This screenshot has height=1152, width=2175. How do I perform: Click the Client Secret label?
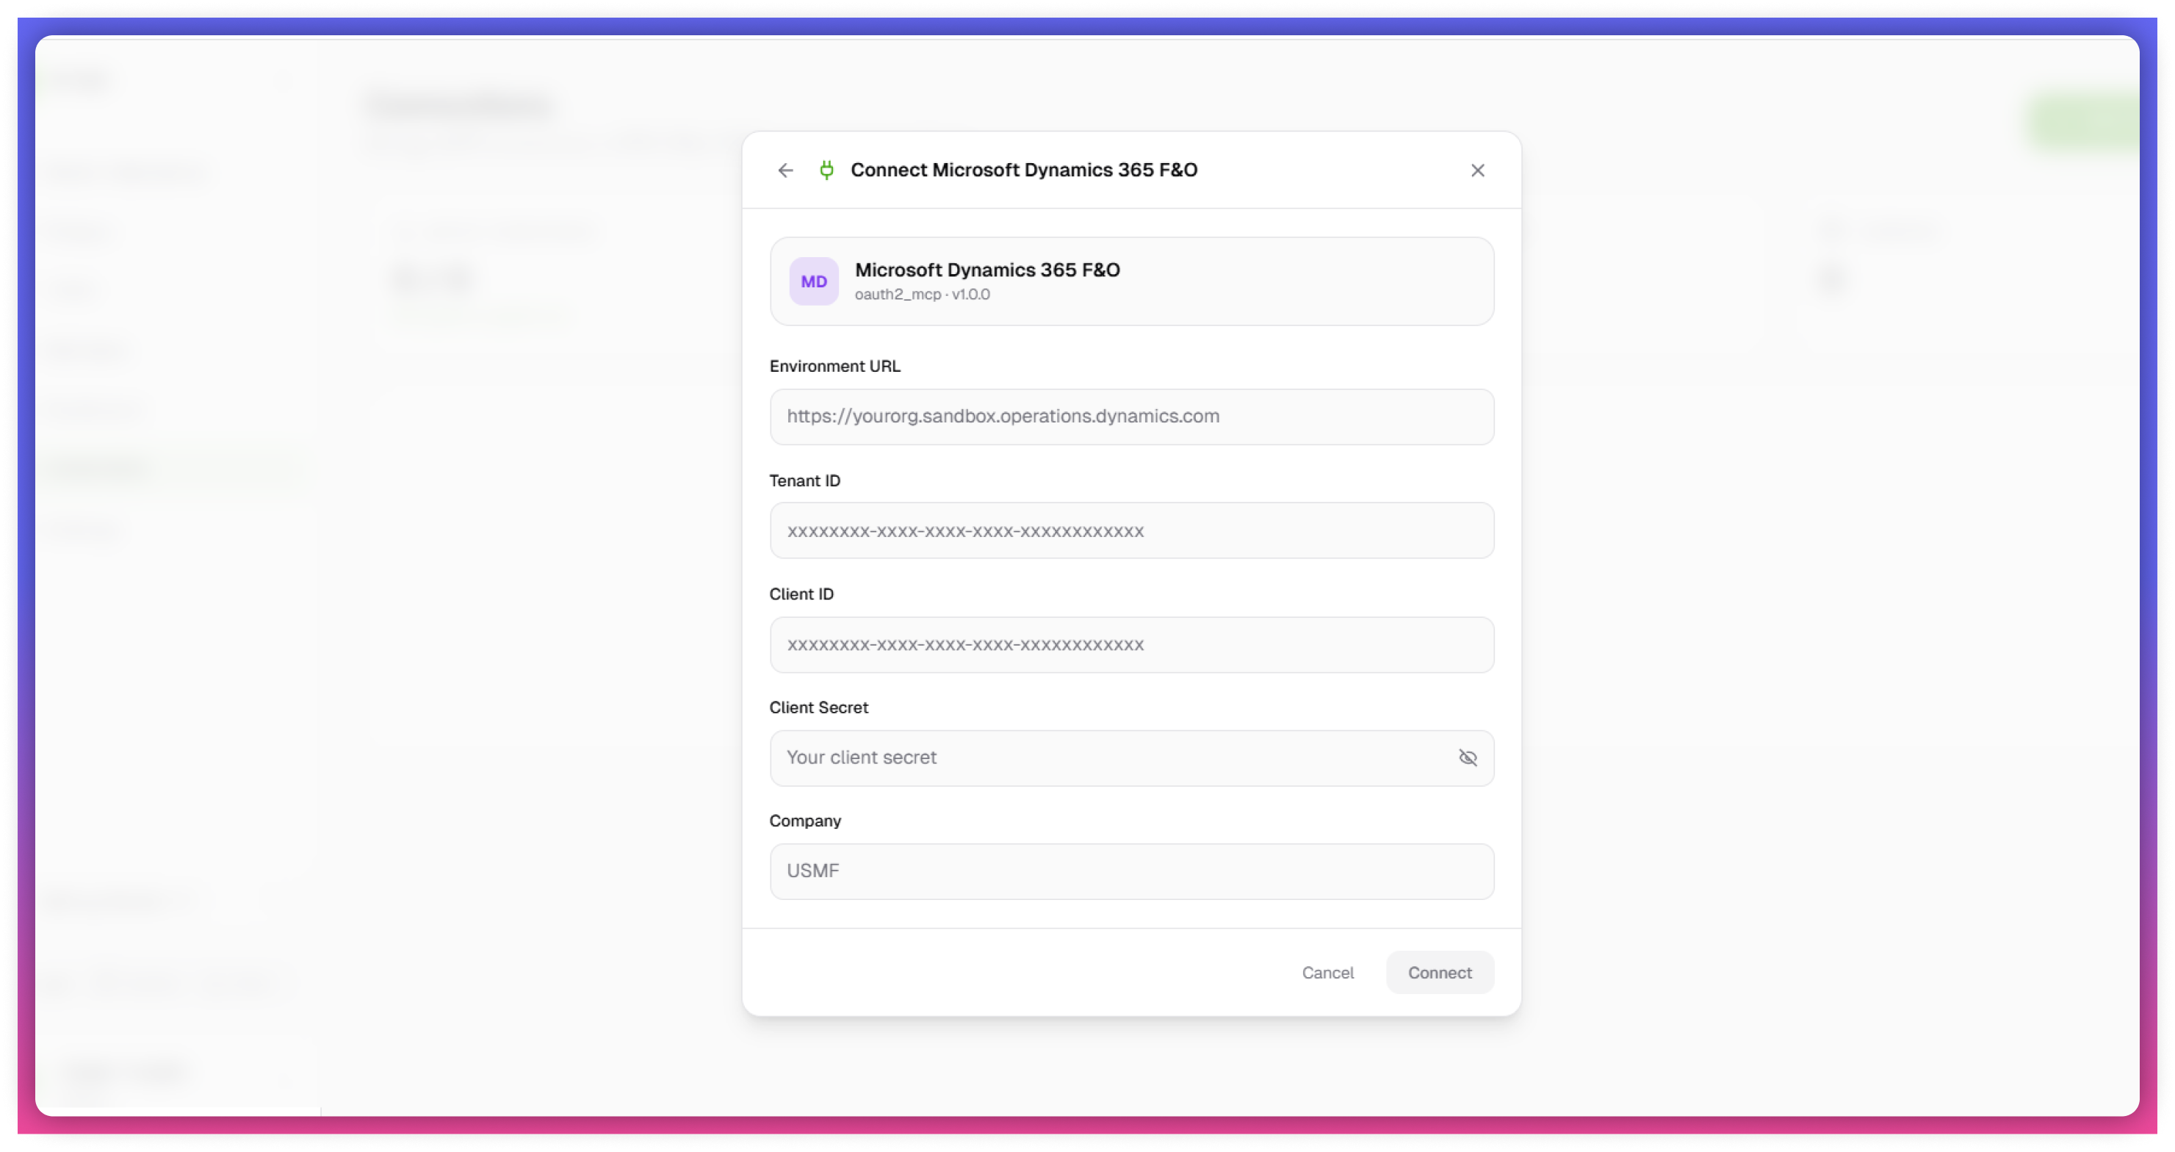(x=818, y=708)
